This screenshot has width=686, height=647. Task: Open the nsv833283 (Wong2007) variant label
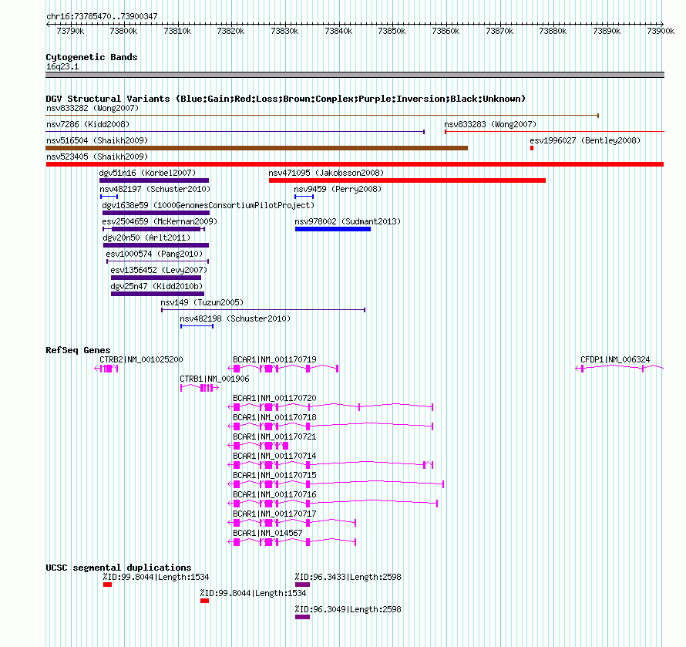pos(490,124)
